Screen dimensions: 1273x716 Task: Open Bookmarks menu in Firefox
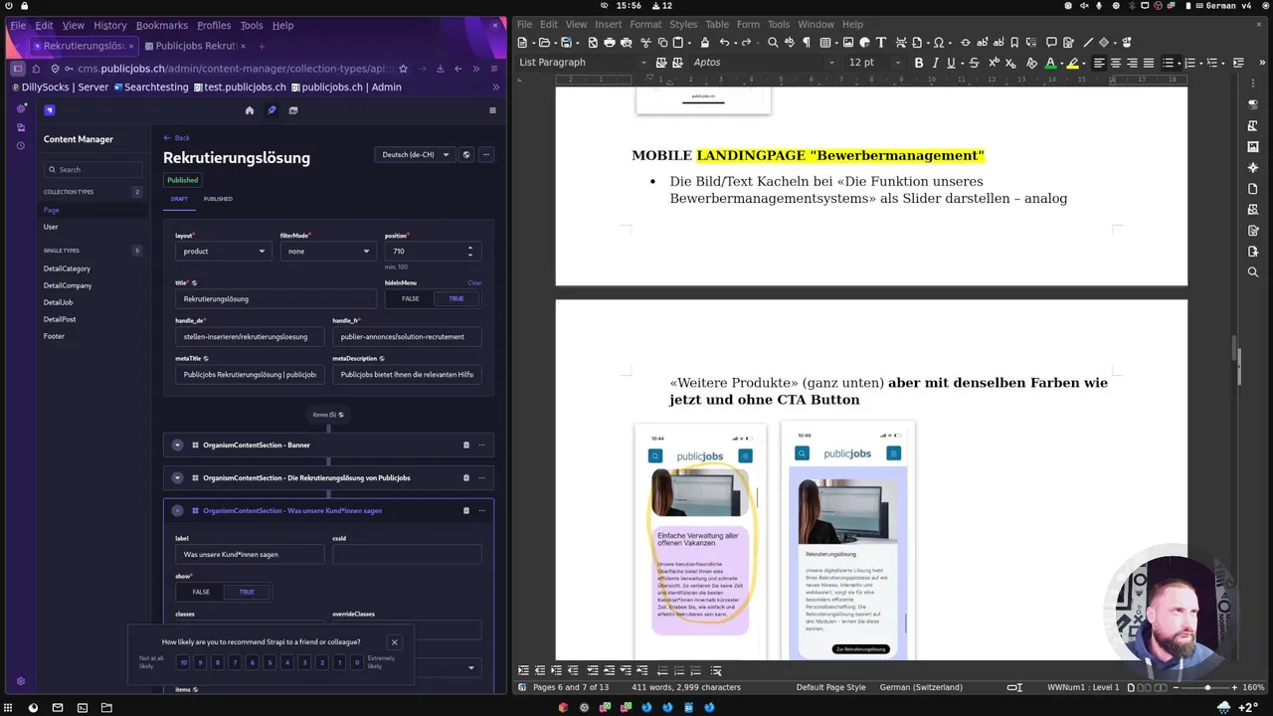coord(161,26)
